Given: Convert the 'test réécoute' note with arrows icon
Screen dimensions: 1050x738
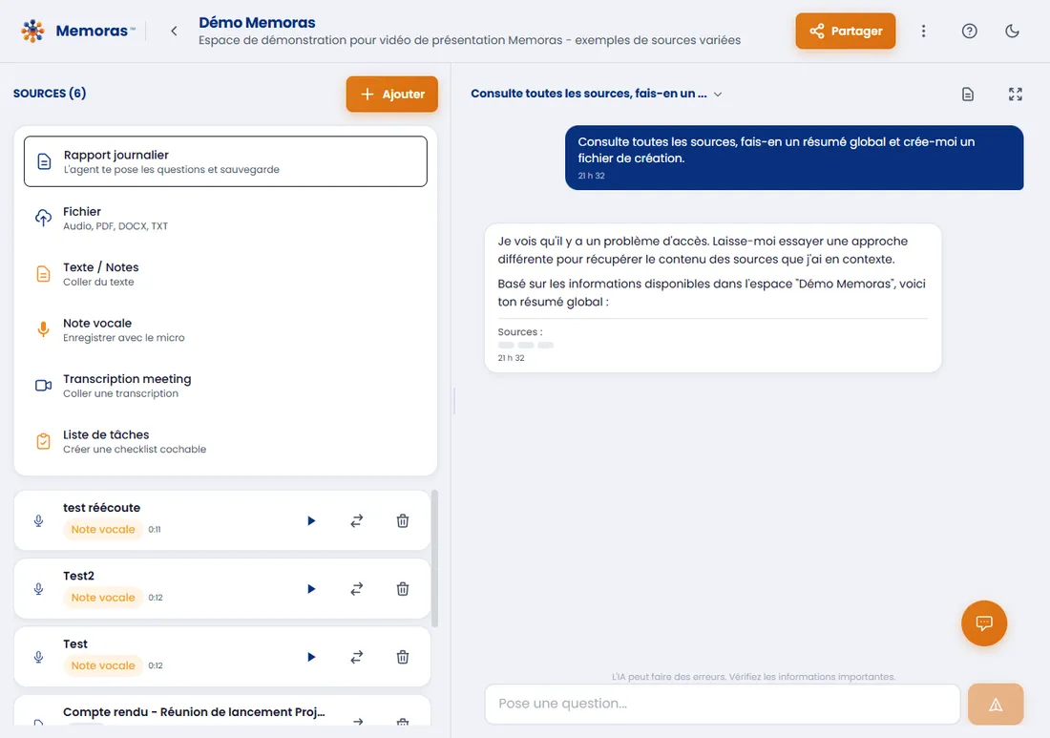Looking at the screenshot, I should tap(357, 521).
